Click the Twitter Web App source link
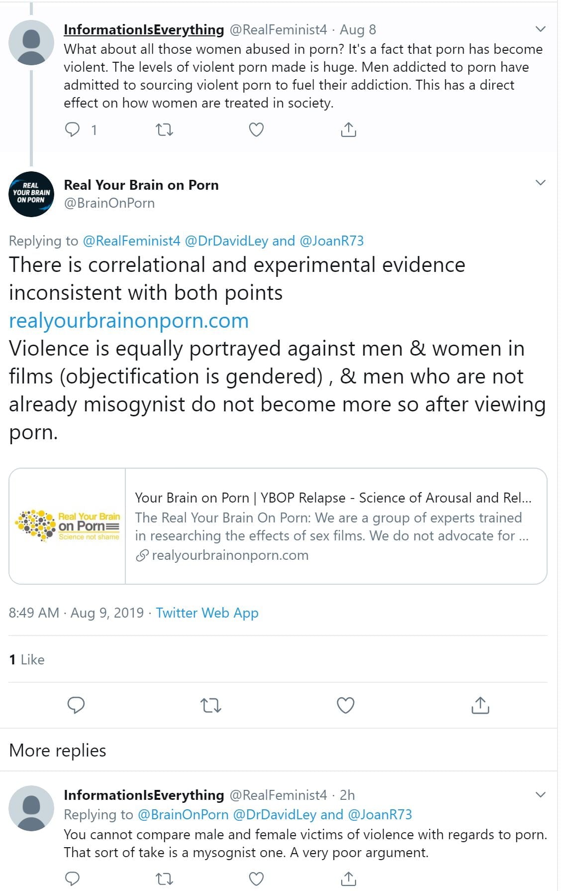Viewport: 564px width, 891px height. click(x=207, y=613)
